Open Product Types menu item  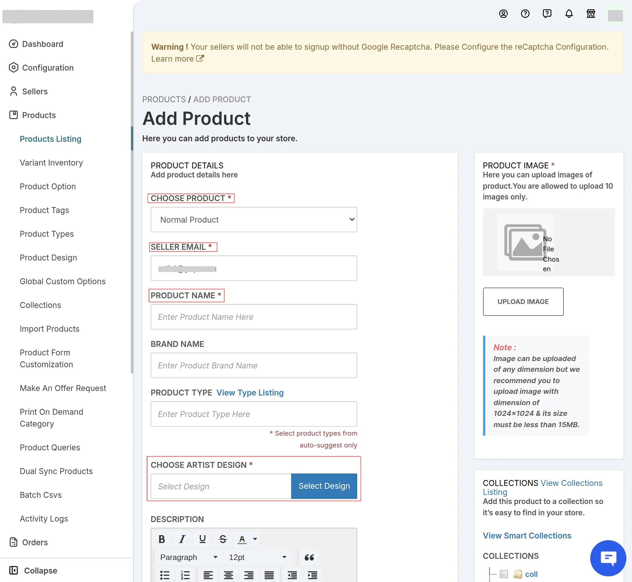pyautogui.click(x=47, y=234)
